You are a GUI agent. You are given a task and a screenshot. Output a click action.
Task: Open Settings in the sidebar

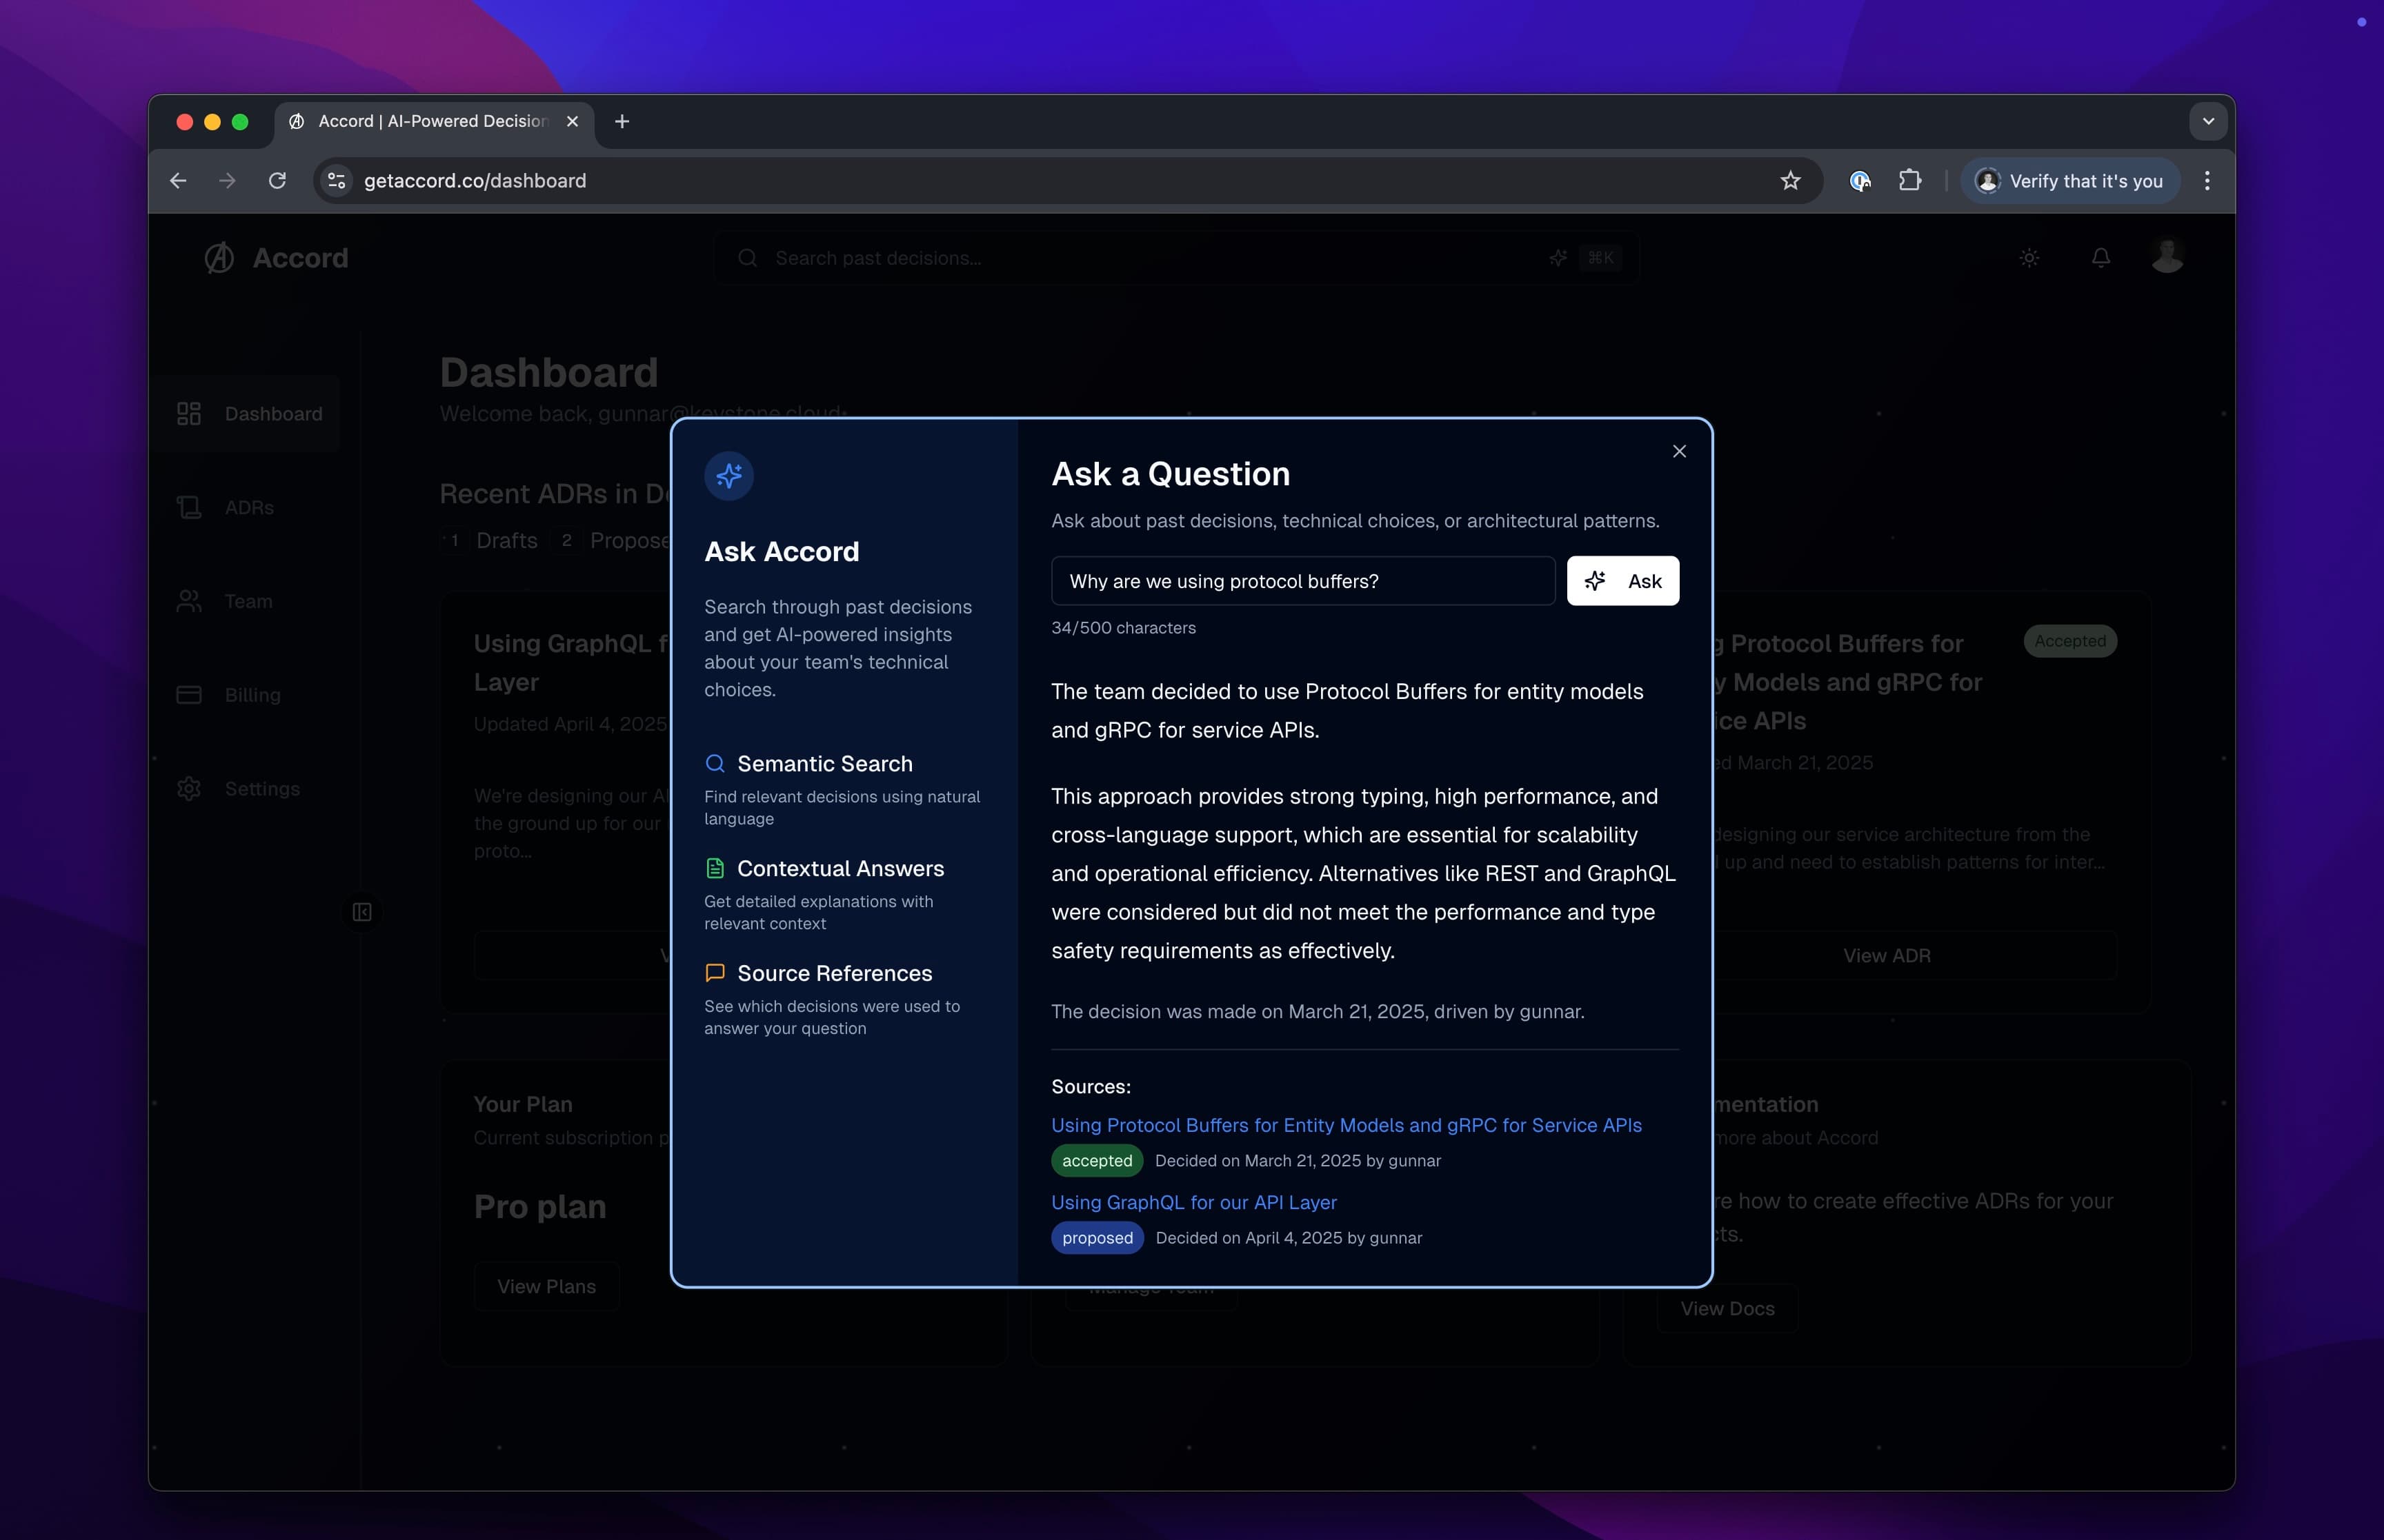click(238, 789)
